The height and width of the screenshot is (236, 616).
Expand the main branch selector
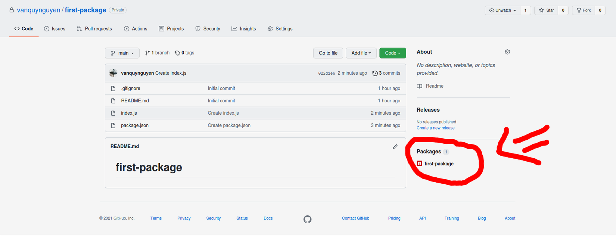point(122,53)
